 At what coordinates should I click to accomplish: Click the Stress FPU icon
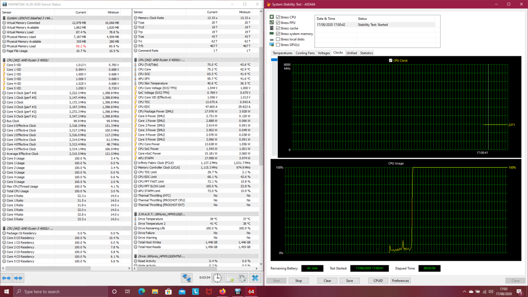[x=271, y=23]
